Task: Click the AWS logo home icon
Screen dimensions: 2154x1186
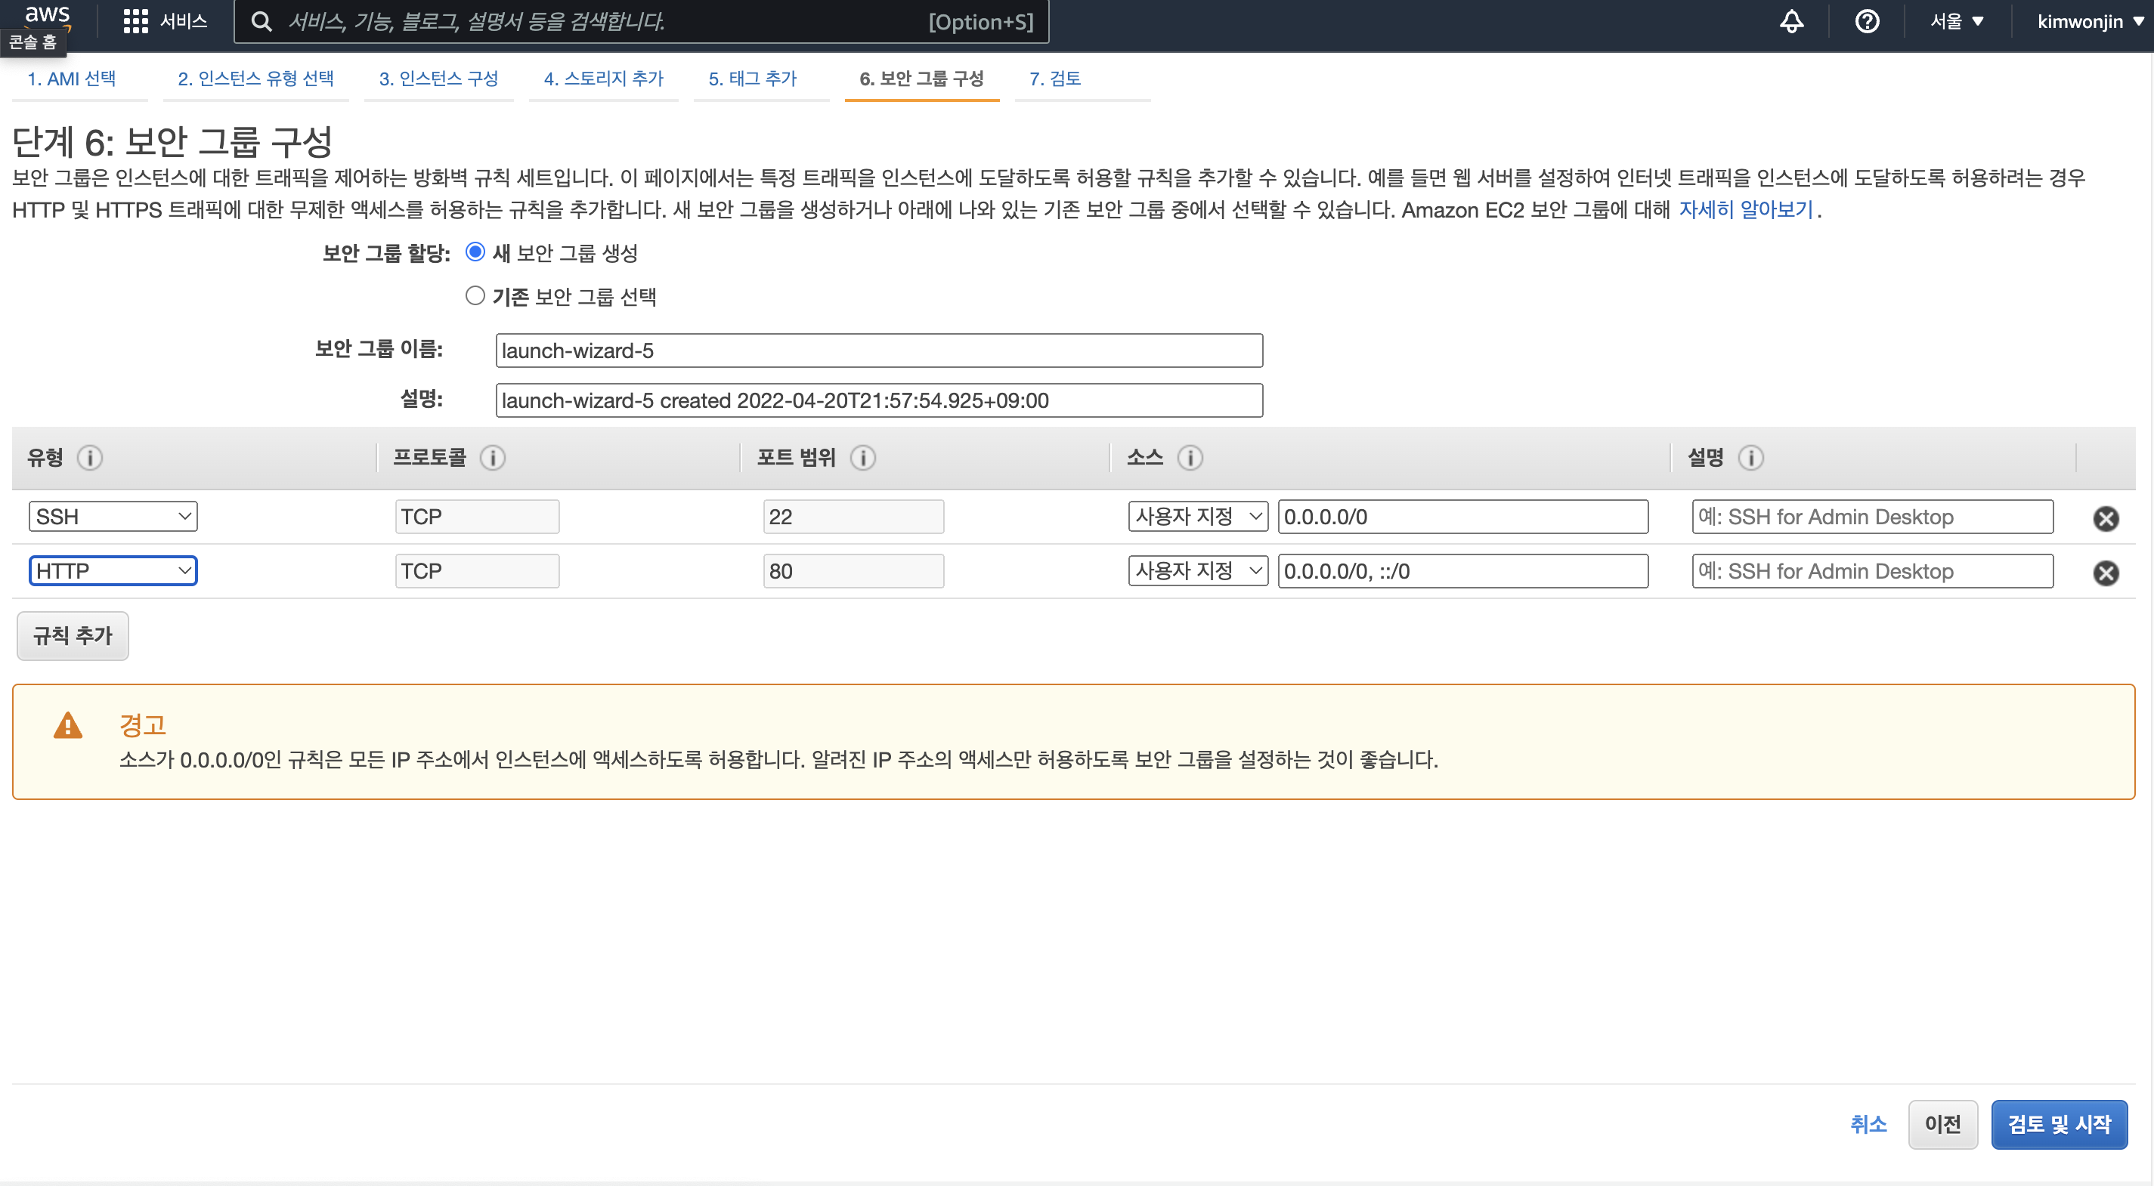Action: pyautogui.click(x=47, y=15)
